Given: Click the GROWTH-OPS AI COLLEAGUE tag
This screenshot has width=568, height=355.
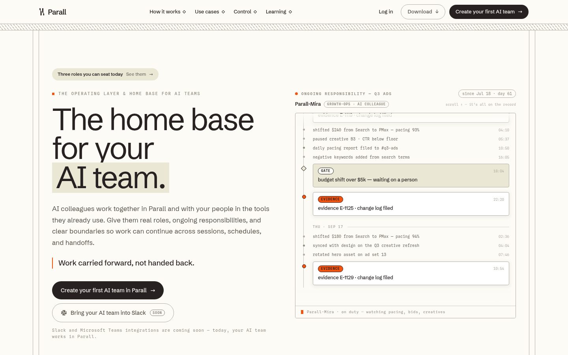Looking at the screenshot, I should (356, 104).
